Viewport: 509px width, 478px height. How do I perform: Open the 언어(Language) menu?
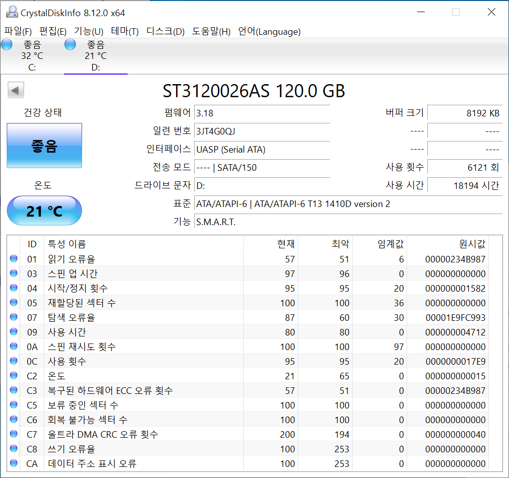269,31
